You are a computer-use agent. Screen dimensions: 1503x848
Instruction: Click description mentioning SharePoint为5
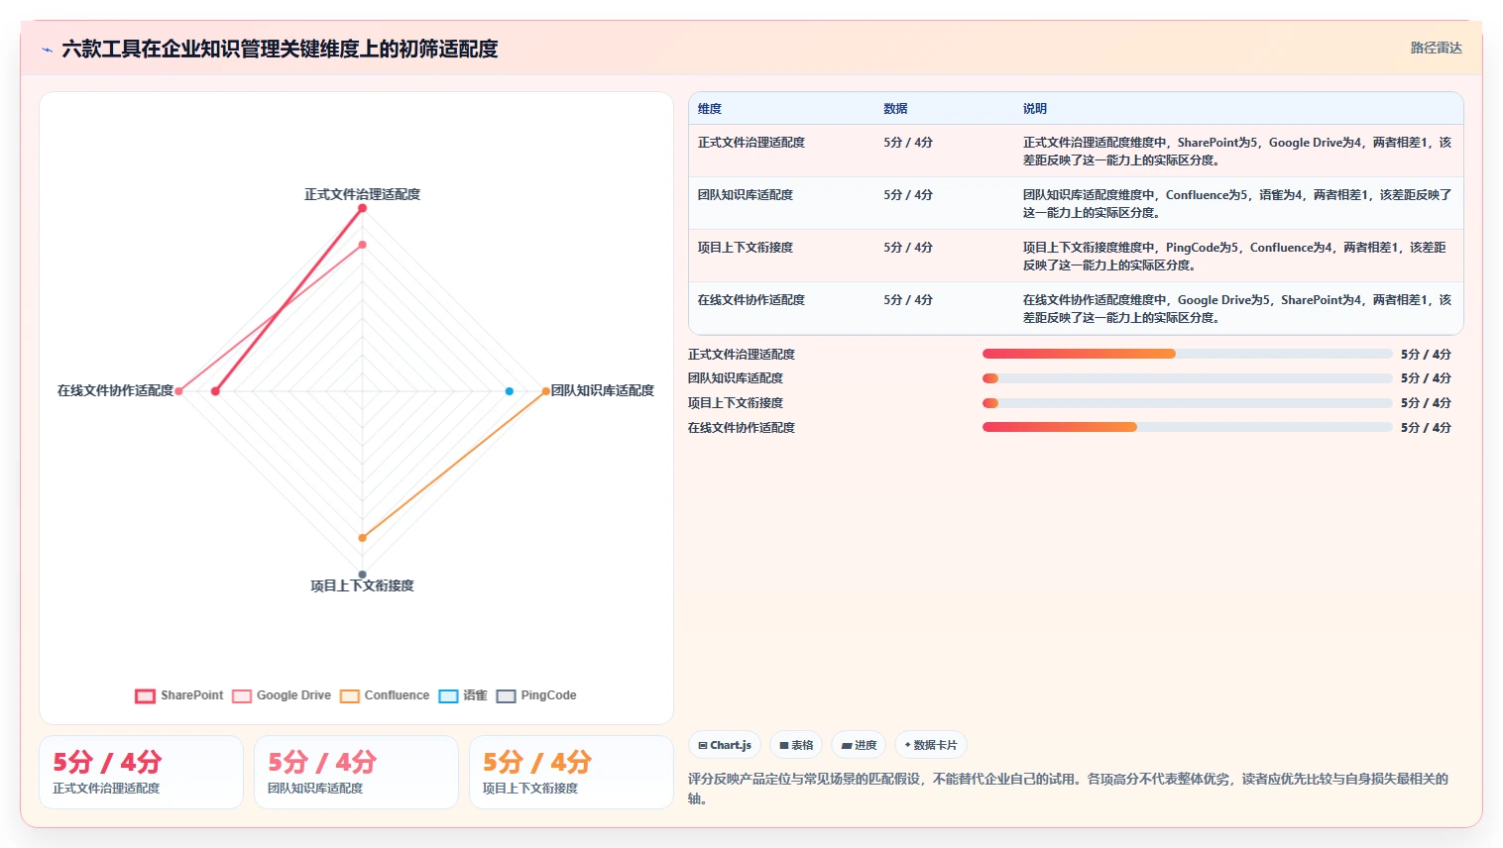(1237, 151)
